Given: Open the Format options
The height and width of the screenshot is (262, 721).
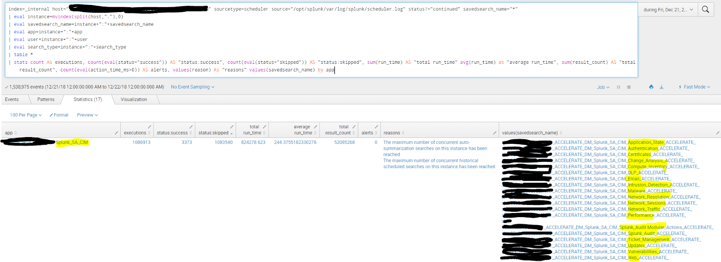Looking at the screenshot, I should point(59,115).
